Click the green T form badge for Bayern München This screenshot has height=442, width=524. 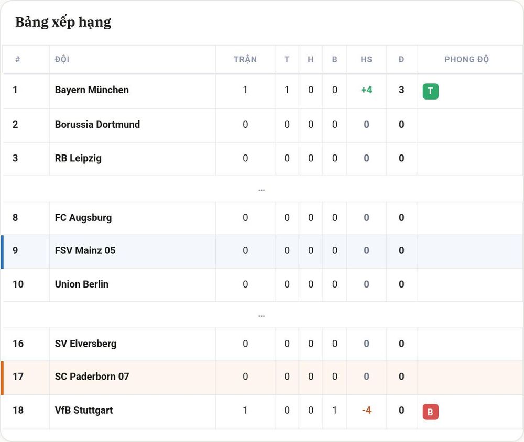(x=430, y=91)
